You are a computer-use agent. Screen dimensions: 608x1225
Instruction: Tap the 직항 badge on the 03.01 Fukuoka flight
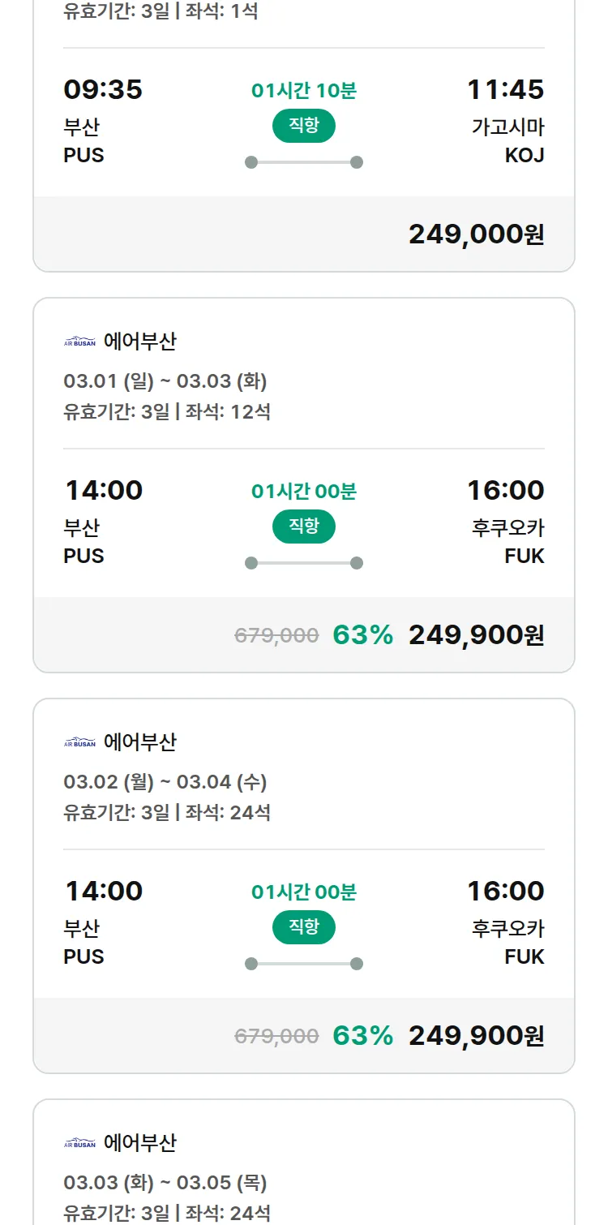(x=304, y=527)
